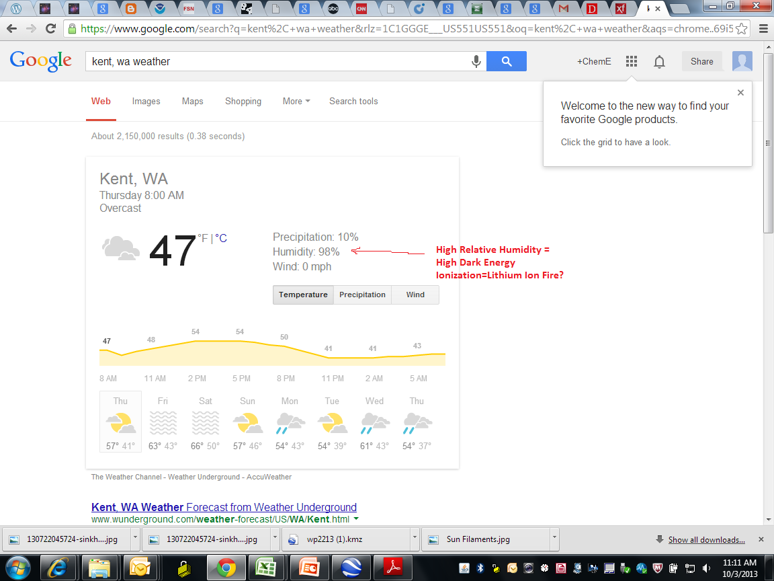
Task: Show the Wind chart
Action: [415, 295]
